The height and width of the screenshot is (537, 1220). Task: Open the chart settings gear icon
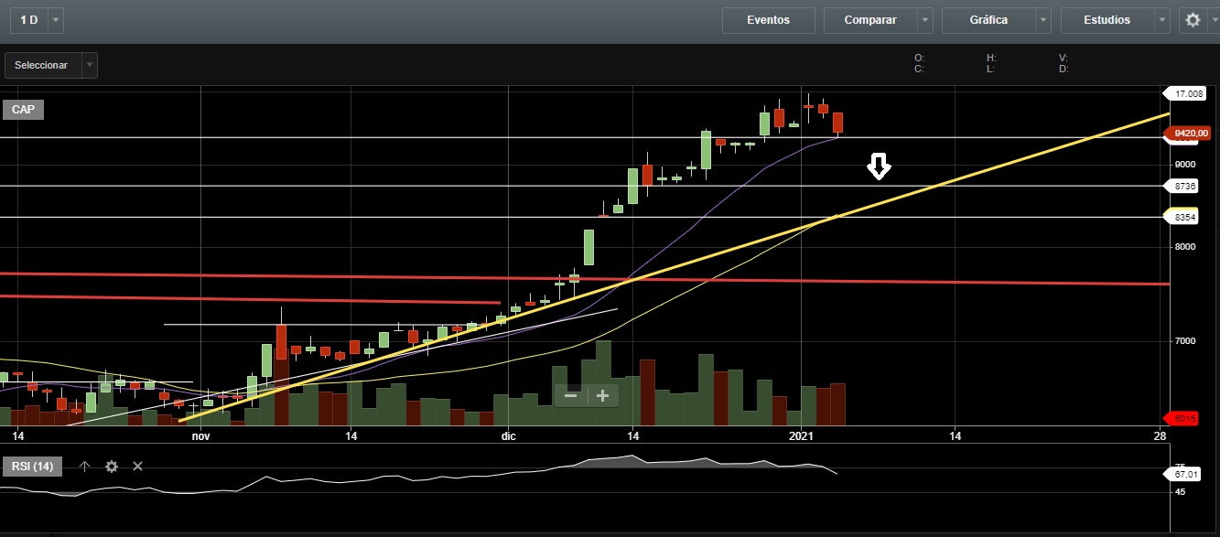[1193, 20]
